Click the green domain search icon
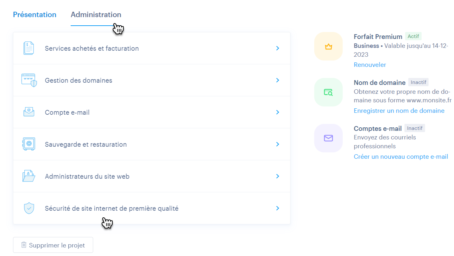The image size is (454, 256). point(328,92)
